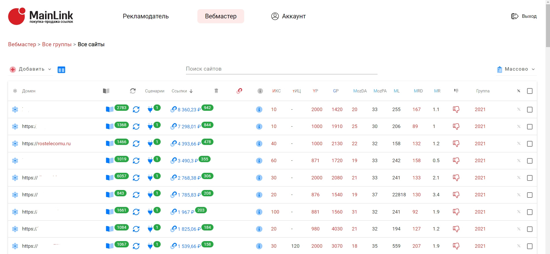
Task: Check the rostelecomu.ru row checkbox
Action: tap(530, 144)
